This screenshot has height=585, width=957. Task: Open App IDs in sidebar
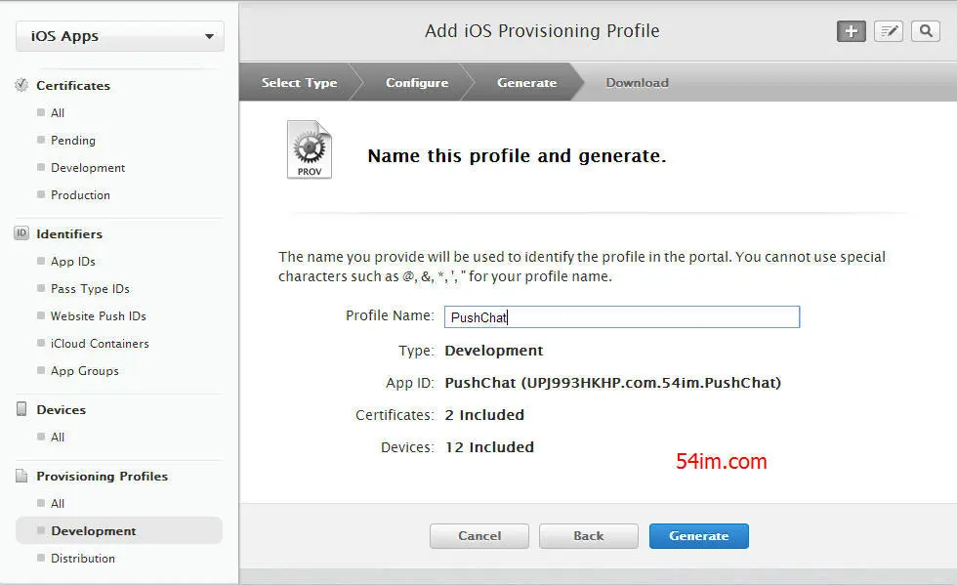[73, 262]
